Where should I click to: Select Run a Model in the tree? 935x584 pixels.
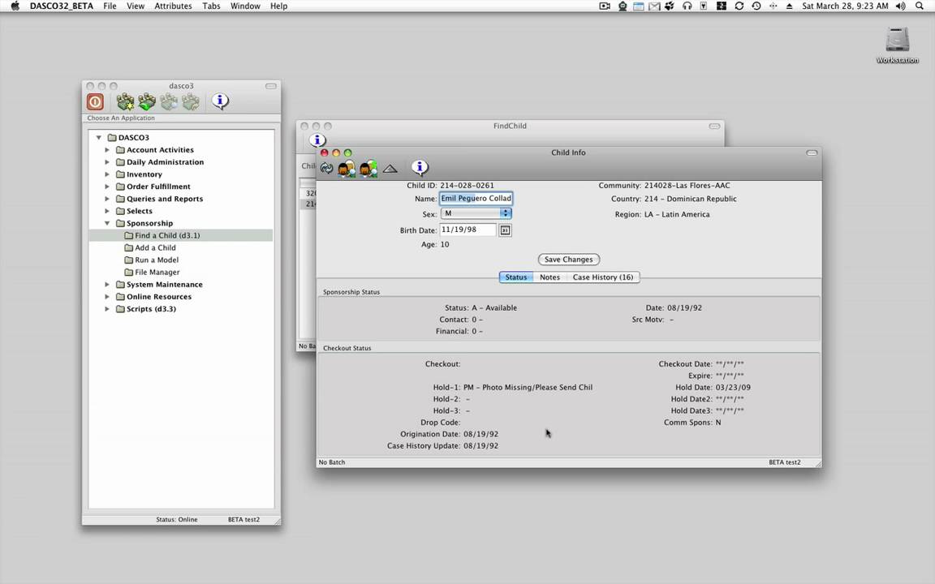tap(156, 260)
